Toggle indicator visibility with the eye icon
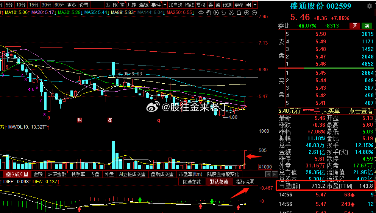This screenshot has height=213, width=376. pos(201,12)
